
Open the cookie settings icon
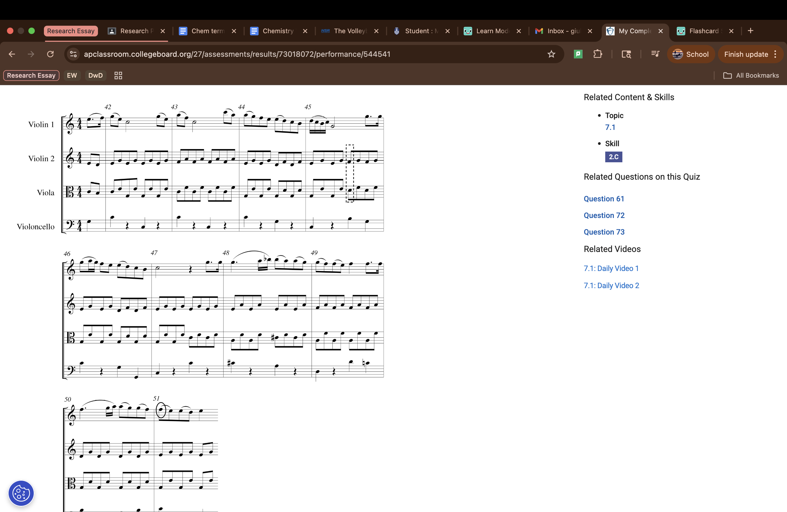(x=21, y=493)
